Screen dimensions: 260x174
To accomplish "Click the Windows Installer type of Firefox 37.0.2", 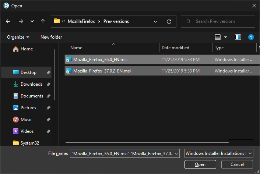I will pyautogui.click(x=234, y=71).
